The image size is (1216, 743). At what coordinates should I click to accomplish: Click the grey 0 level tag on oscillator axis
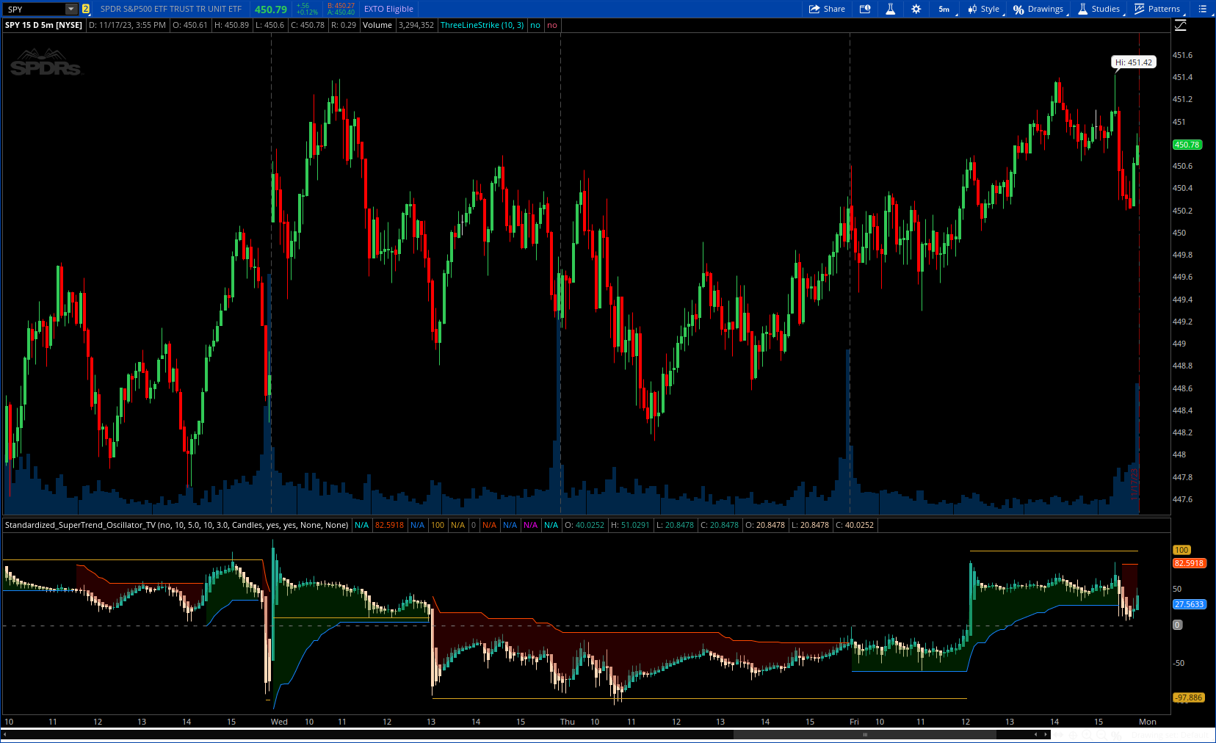[x=1177, y=625]
